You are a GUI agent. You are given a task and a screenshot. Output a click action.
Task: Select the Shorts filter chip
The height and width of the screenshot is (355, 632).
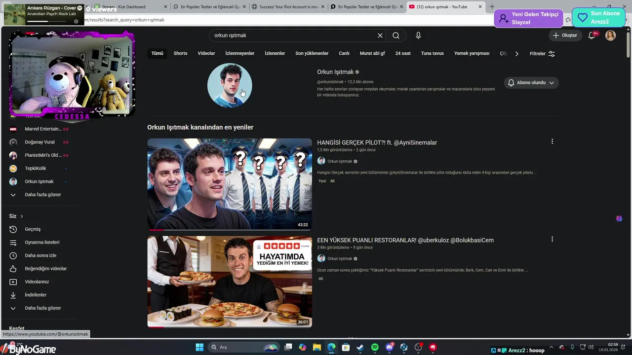tap(180, 53)
